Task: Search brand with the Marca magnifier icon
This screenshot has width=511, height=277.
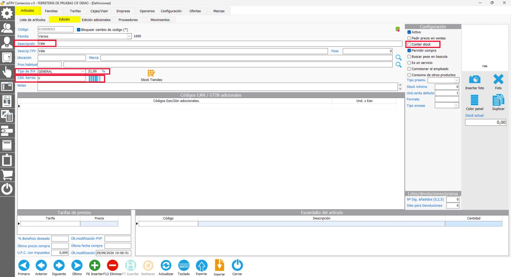Action: coord(399,58)
